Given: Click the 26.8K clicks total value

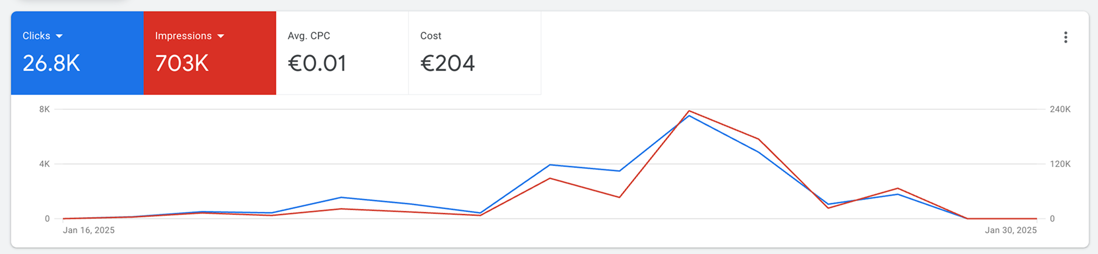Looking at the screenshot, I should 51,63.
